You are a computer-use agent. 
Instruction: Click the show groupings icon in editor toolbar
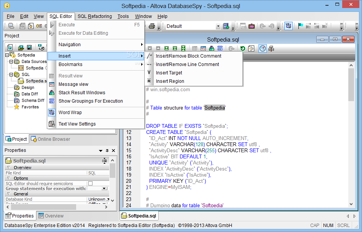[220, 48]
